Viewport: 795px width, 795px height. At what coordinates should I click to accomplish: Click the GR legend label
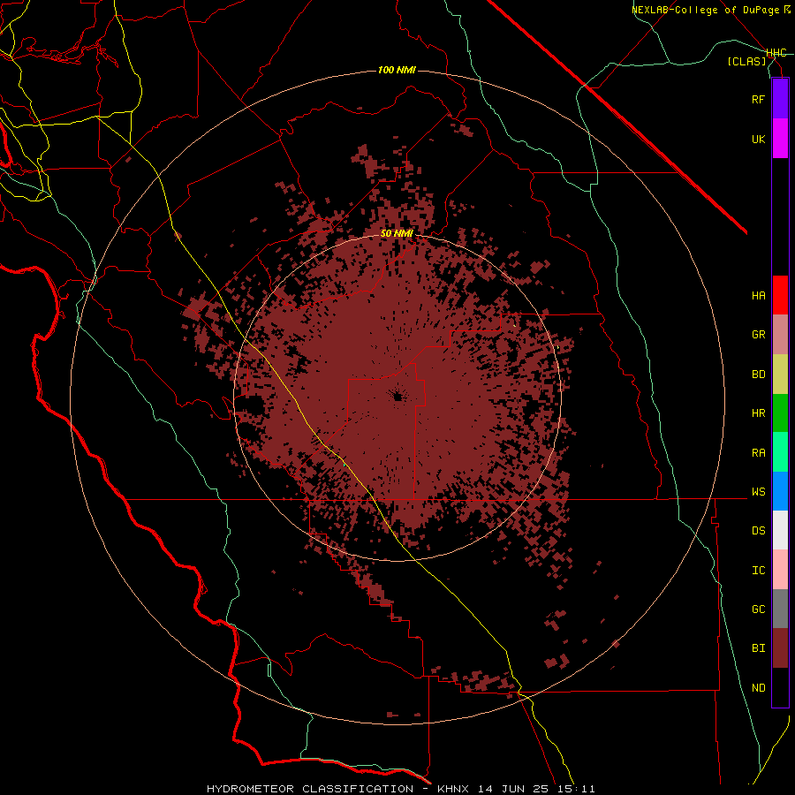758,335
